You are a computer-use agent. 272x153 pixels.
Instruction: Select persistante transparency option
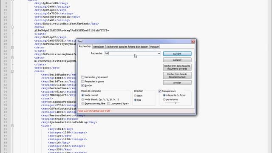tap(164, 99)
